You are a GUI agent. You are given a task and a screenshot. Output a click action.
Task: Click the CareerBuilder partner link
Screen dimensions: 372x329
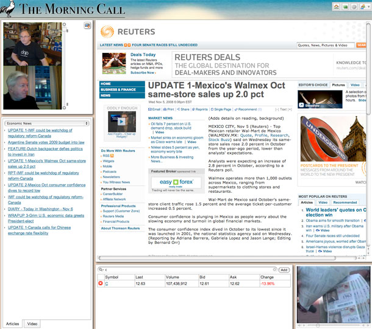tap(113, 194)
